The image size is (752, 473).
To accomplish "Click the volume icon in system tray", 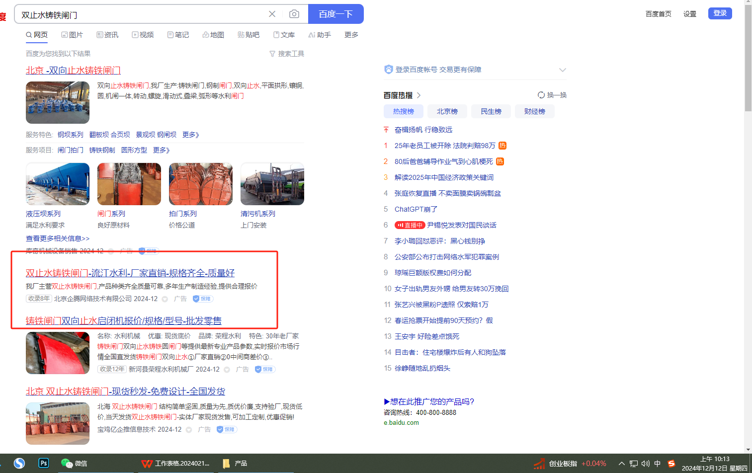I will click(x=645, y=464).
